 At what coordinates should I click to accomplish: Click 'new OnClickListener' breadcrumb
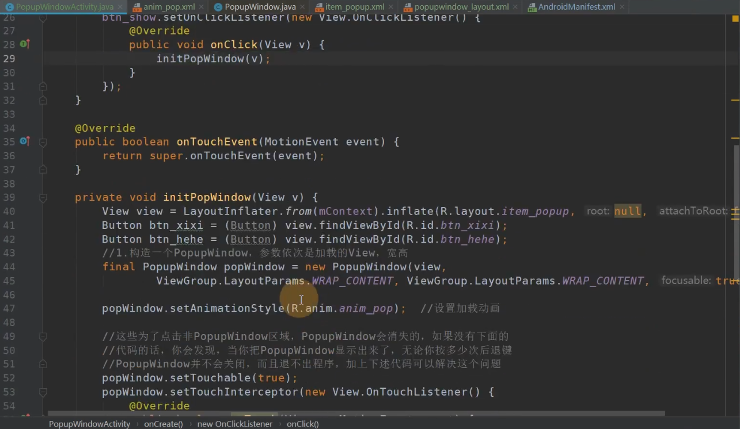(x=234, y=424)
